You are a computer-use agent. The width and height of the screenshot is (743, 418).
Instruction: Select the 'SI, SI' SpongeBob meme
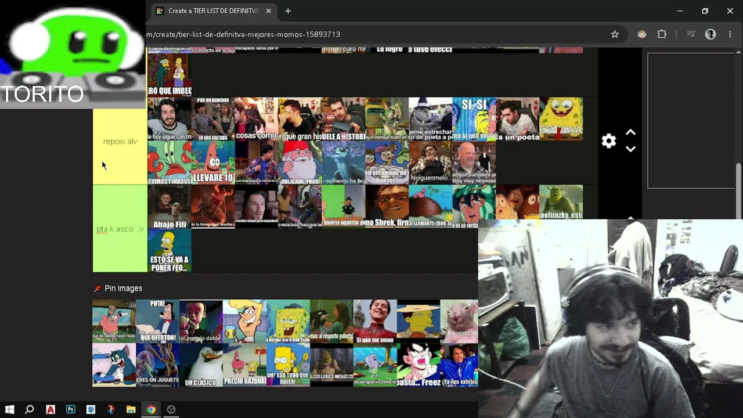474,119
